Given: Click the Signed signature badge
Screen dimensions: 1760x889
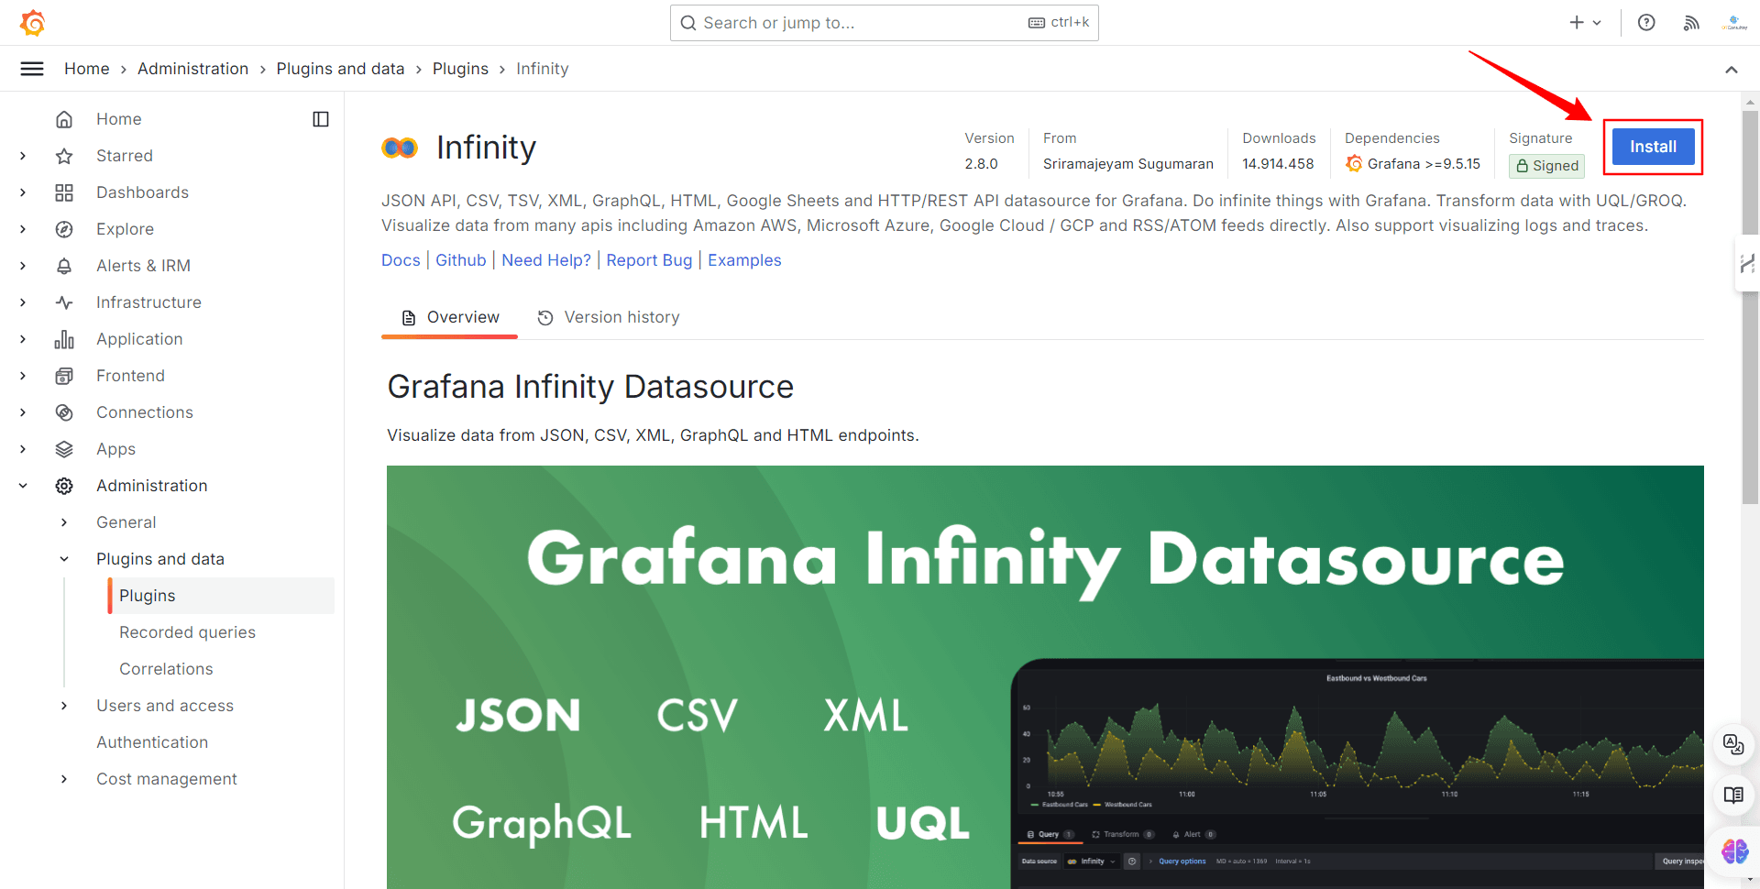Looking at the screenshot, I should [x=1546, y=166].
